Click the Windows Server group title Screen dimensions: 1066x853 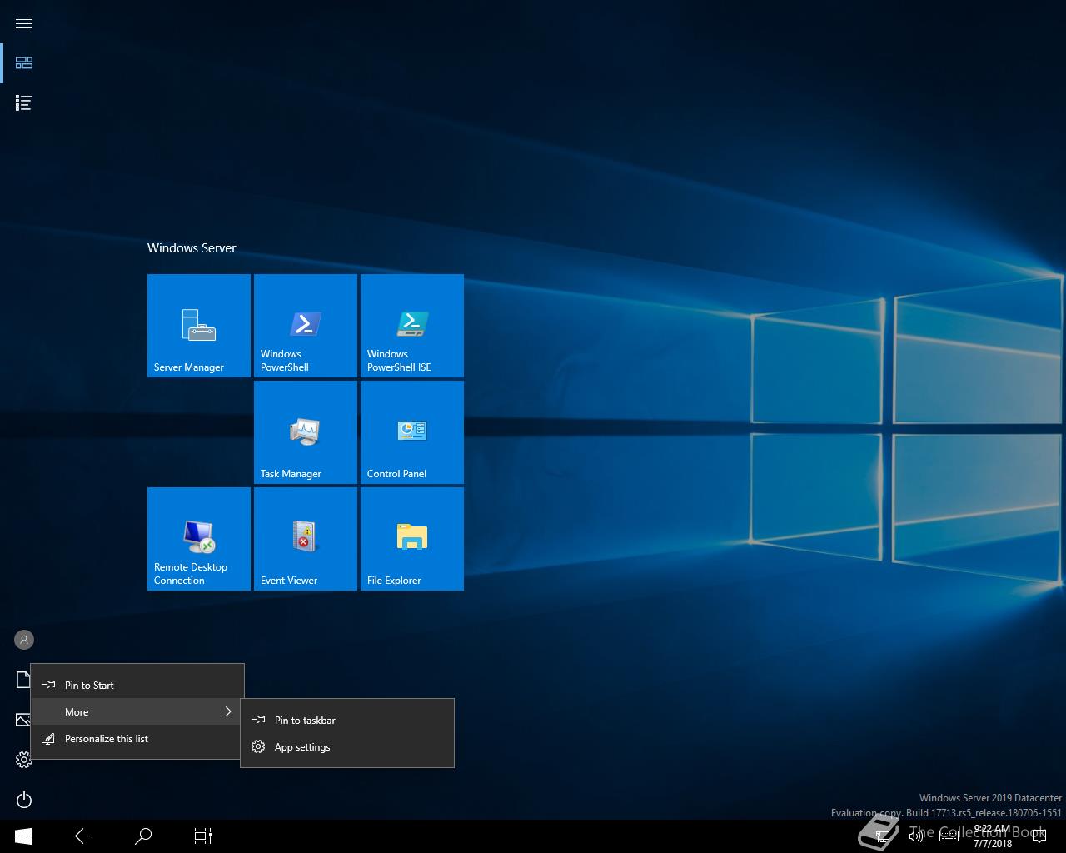(x=192, y=248)
